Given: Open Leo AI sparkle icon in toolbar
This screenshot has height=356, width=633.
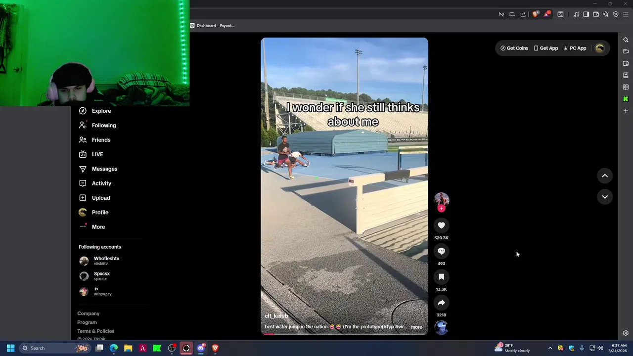Looking at the screenshot, I should [x=606, y=14].
